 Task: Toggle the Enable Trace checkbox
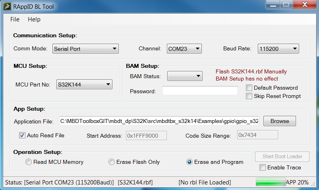(263, 167)
